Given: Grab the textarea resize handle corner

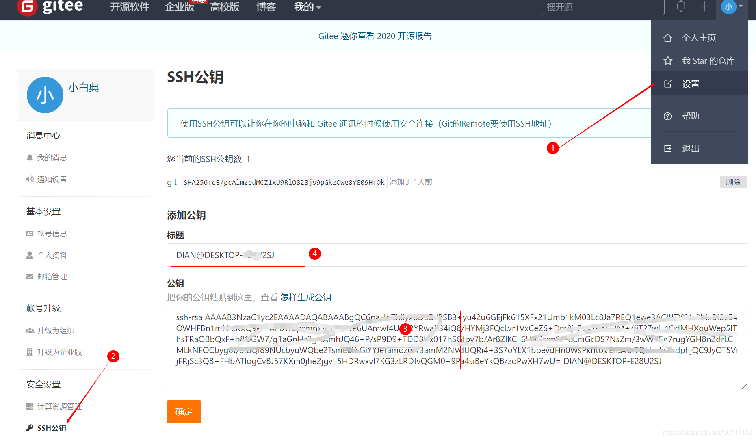Looking at the screenshot, I should pos(744,386).
